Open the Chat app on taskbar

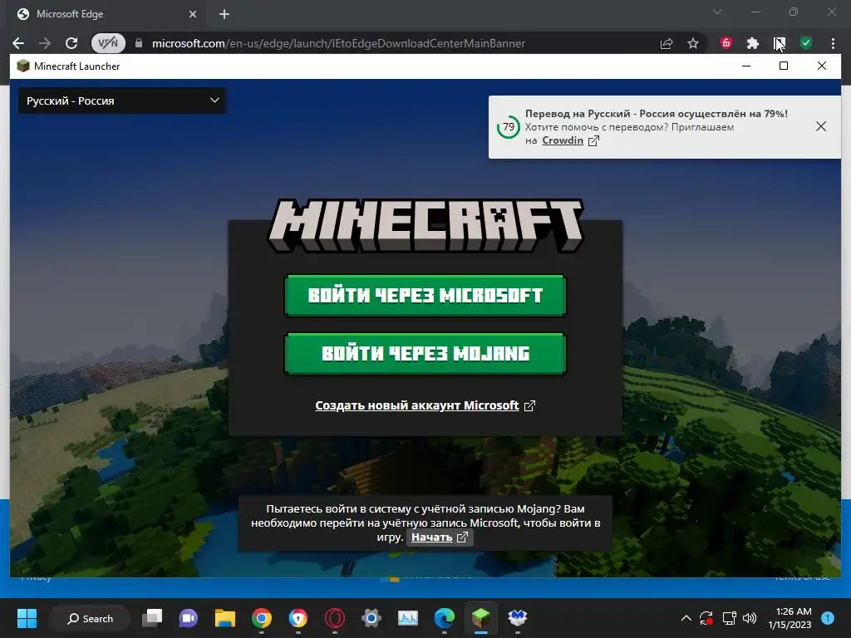(189, 618)
